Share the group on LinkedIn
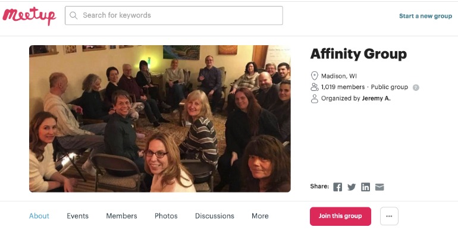This screenshot has width=458, height=230. tap(365, 187)
